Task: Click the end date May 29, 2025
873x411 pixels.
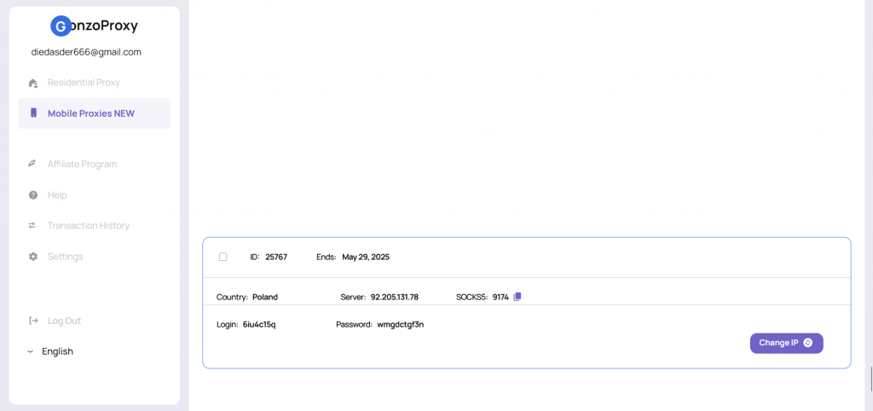Action: coord(366,258)
